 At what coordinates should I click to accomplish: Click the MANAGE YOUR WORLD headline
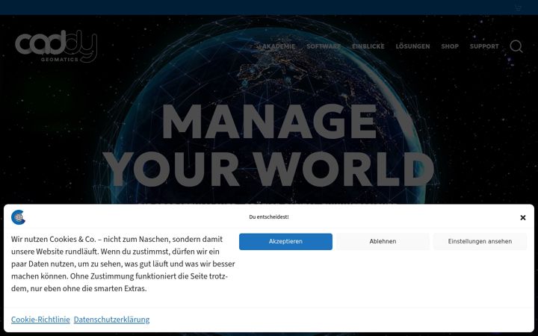click(269, 145)
